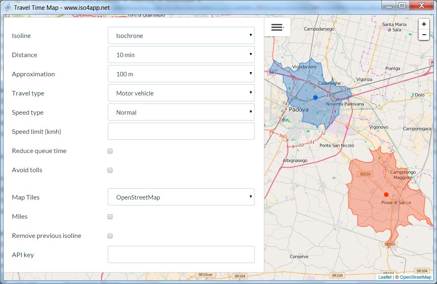Screen dimensions: 437x284
Task: Close the Travel Time Map window
Action: tap(422, 6)
